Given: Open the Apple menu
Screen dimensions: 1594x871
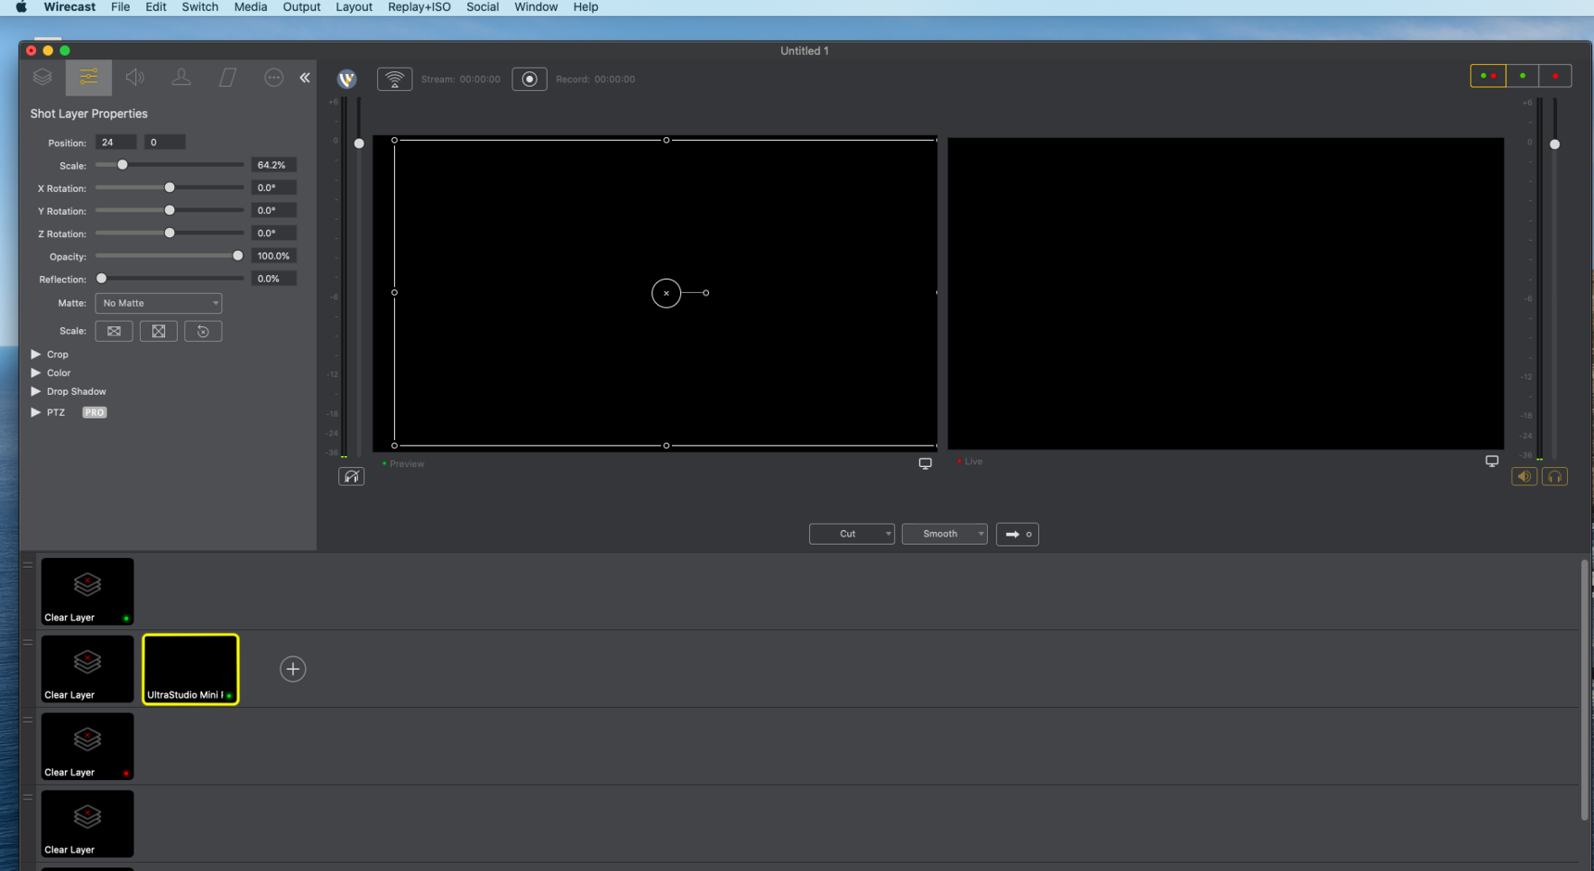Looking at the screenshot, I should (21, 6).
